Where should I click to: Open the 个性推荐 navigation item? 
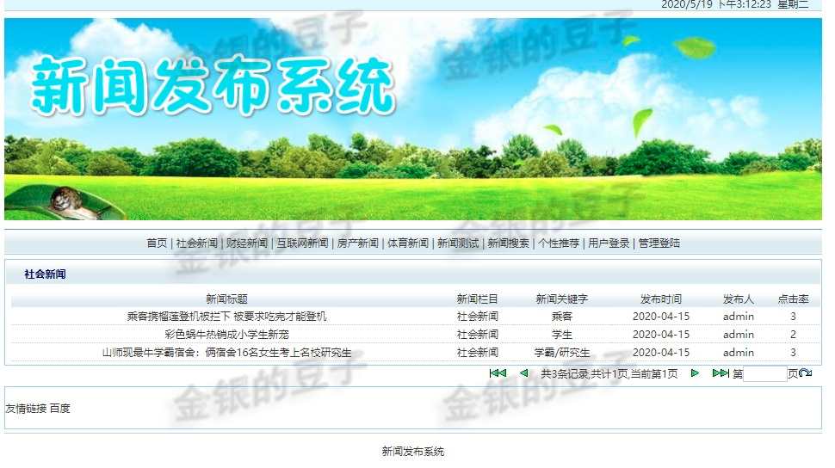pyautogui.click(x=559, y=243)
